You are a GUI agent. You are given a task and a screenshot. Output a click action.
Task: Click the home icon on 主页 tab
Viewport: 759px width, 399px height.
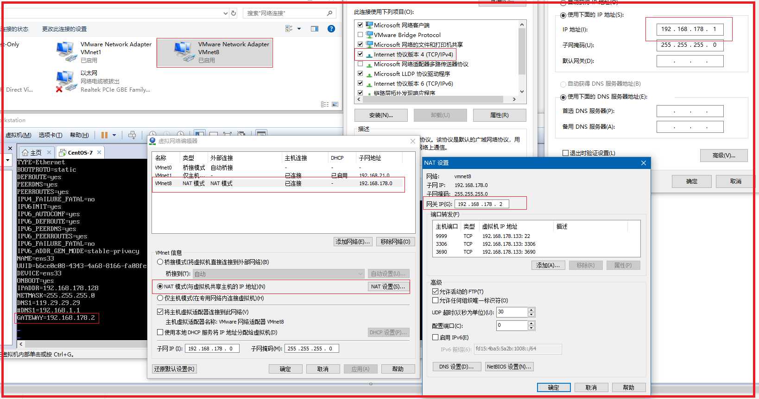(x=25, y=152)
